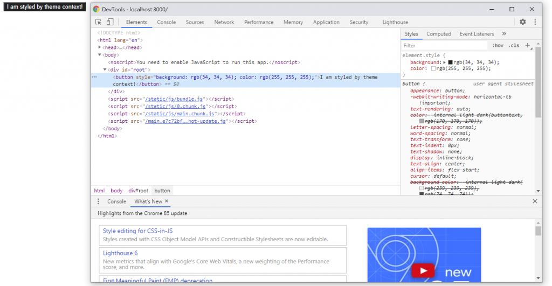This screenshot has height=286, width=552.
Task: Open the background rgb(34, 34, 34) color swatch
Action: [x=450, y=62]
